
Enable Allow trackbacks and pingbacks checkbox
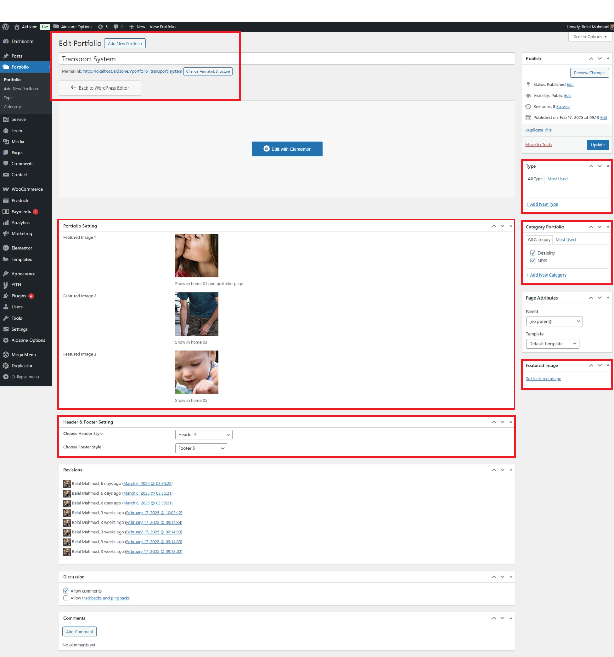pos(66,598)
